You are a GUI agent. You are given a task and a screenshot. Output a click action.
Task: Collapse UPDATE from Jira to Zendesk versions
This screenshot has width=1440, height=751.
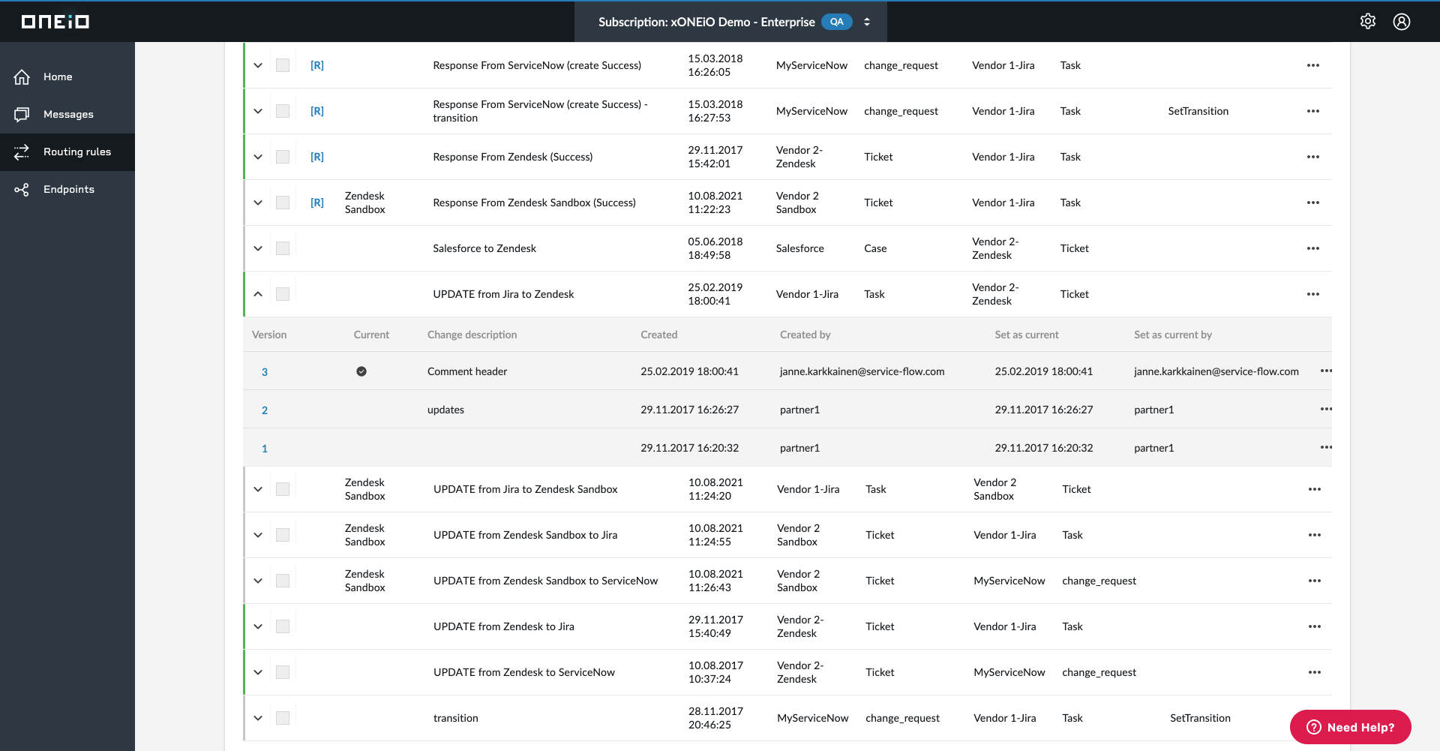coord(258,294)
